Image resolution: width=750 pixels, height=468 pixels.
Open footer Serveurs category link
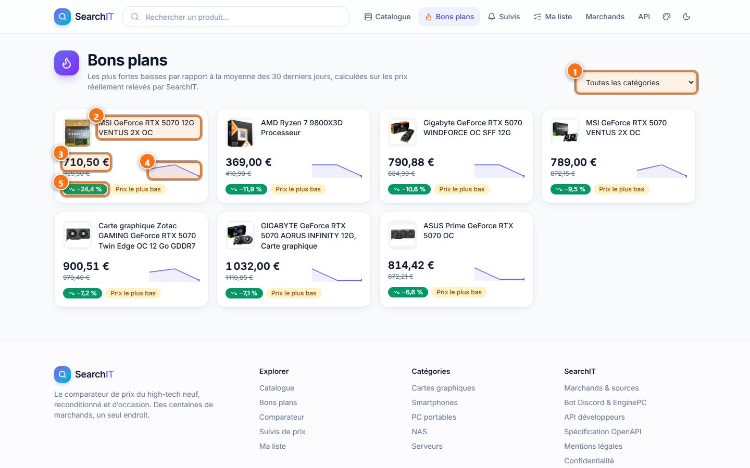pos(427,446)
